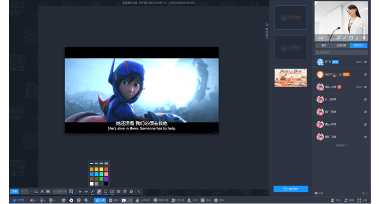
Task: Switch to the 聊天 chat tab
Action: tap(324, 45)
